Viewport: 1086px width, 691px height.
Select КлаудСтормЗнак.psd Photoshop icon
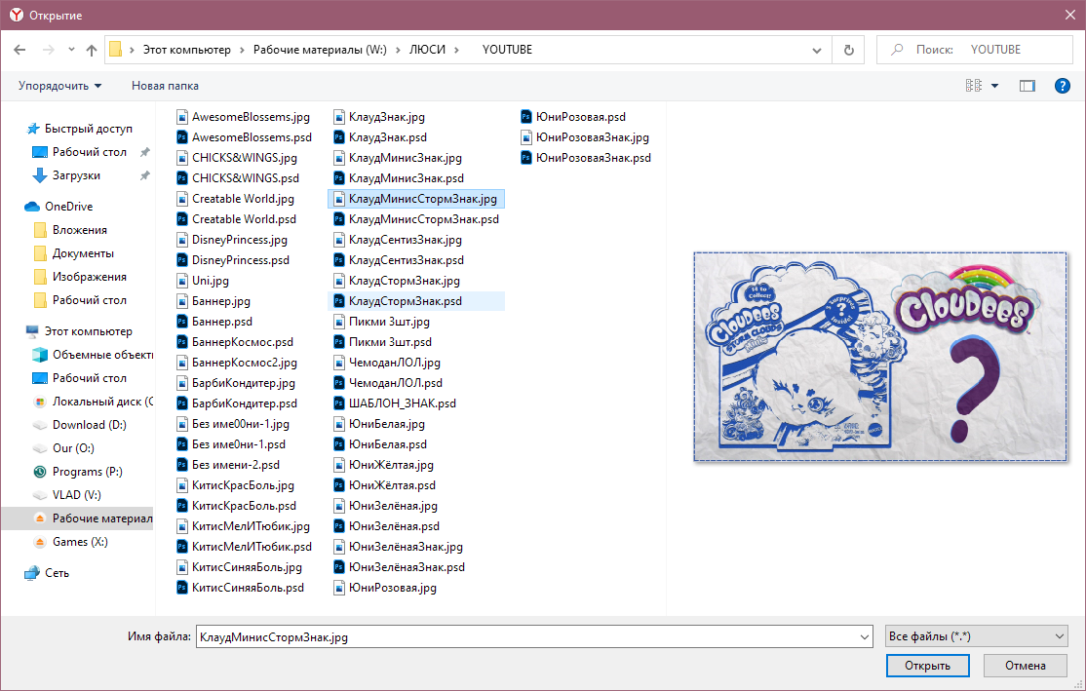339,301
